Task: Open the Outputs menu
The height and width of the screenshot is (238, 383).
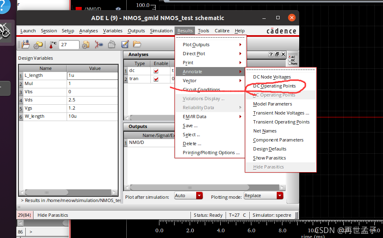Action: tap(136, 31)
